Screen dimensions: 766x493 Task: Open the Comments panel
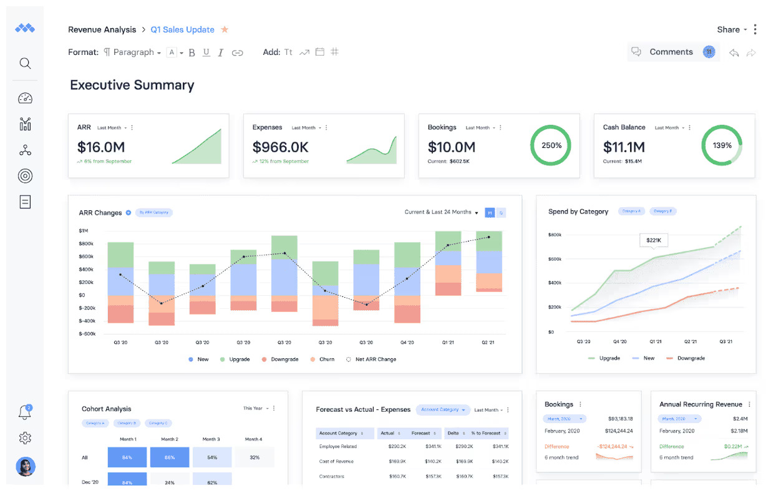click(663, 52)
